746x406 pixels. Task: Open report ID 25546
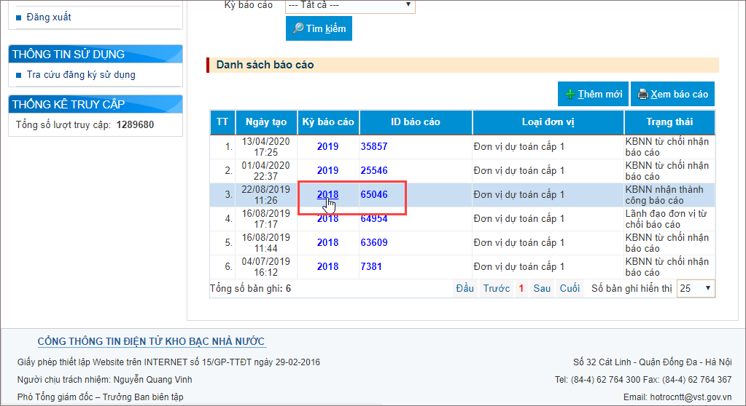coord(374,170)
